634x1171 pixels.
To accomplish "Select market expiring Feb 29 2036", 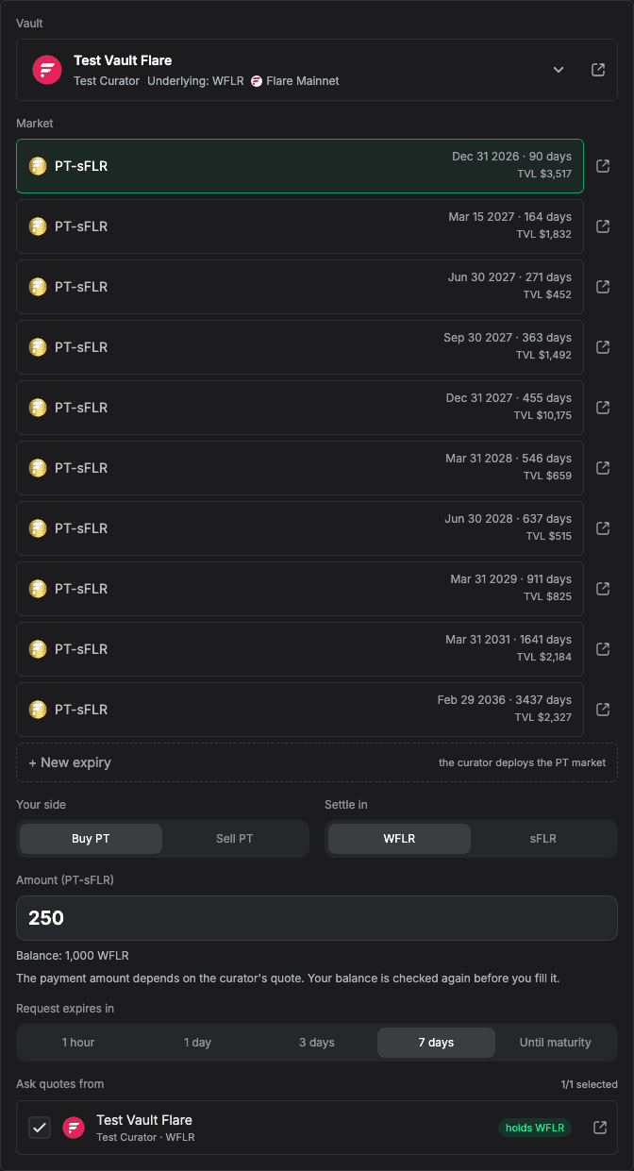I will tap(300, 710).
